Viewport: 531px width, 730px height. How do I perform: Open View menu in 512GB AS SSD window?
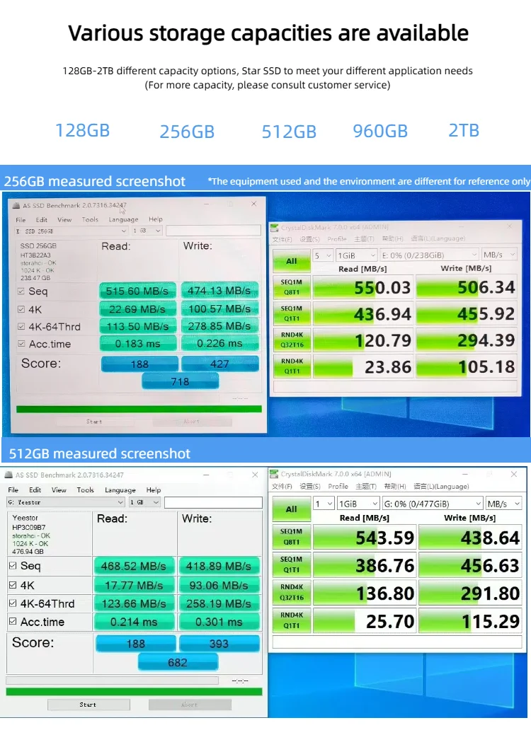click(59, 489)
